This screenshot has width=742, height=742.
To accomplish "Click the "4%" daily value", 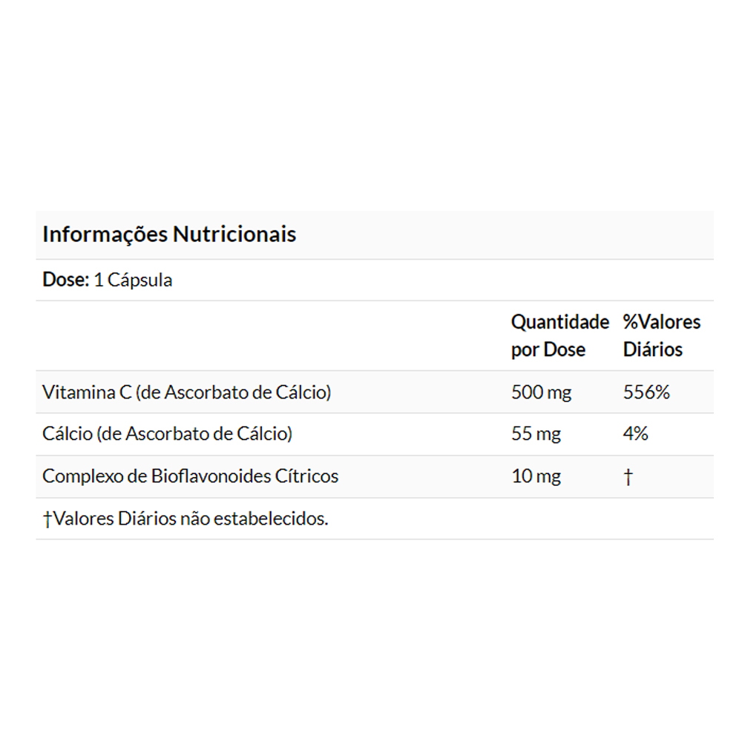I will (635, 434).
